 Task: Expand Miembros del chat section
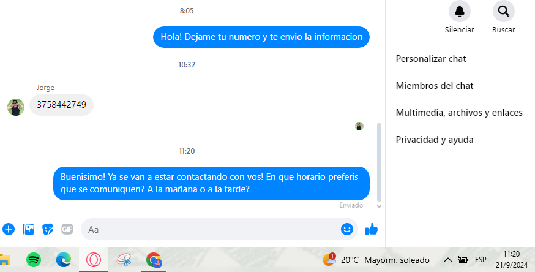pos(435,86)
